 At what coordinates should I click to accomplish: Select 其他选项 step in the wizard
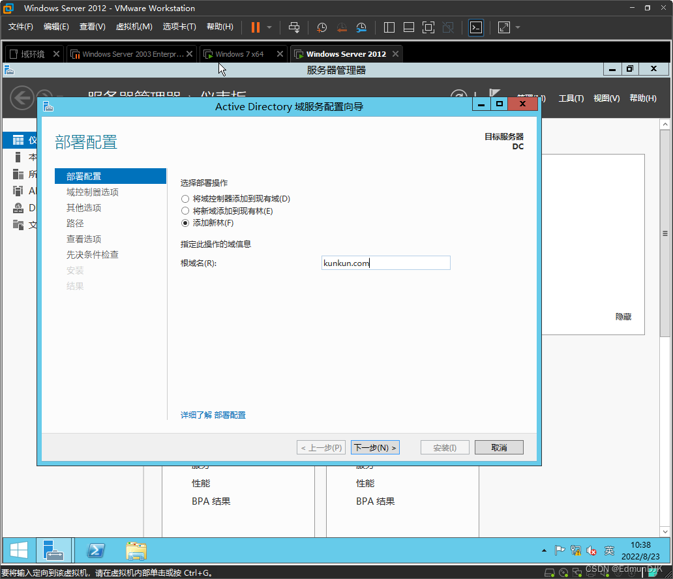pyautogui.click(x=83, y=208)
